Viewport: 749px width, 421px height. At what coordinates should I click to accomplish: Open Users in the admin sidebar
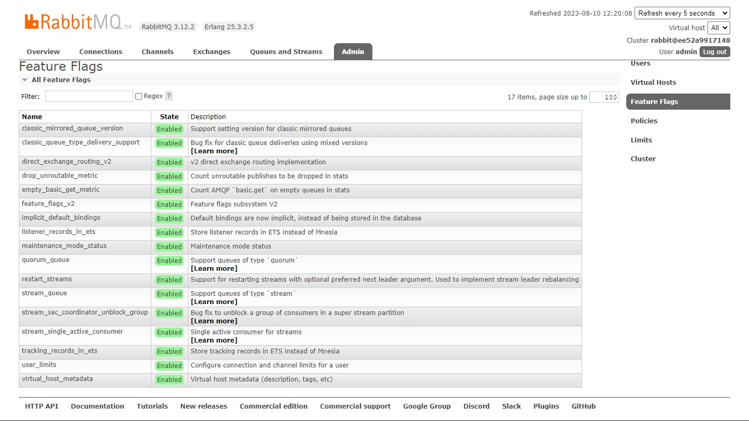[x=640, y=63]
